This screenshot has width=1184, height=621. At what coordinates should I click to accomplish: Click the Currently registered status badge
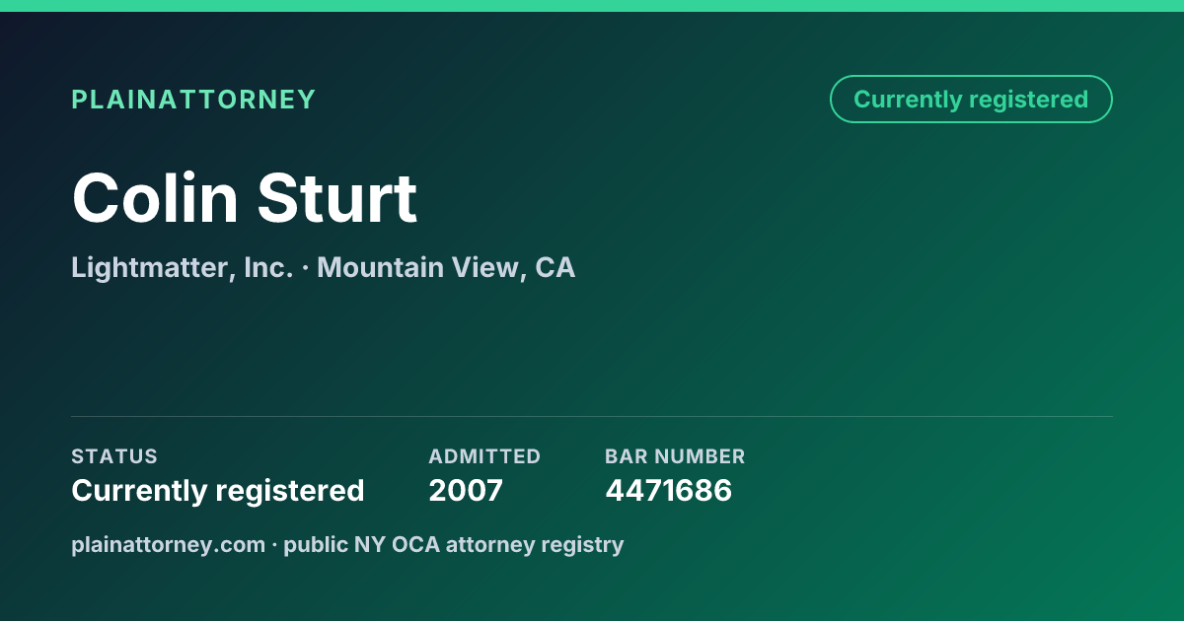pyautogui.click(x=971, y=100)
